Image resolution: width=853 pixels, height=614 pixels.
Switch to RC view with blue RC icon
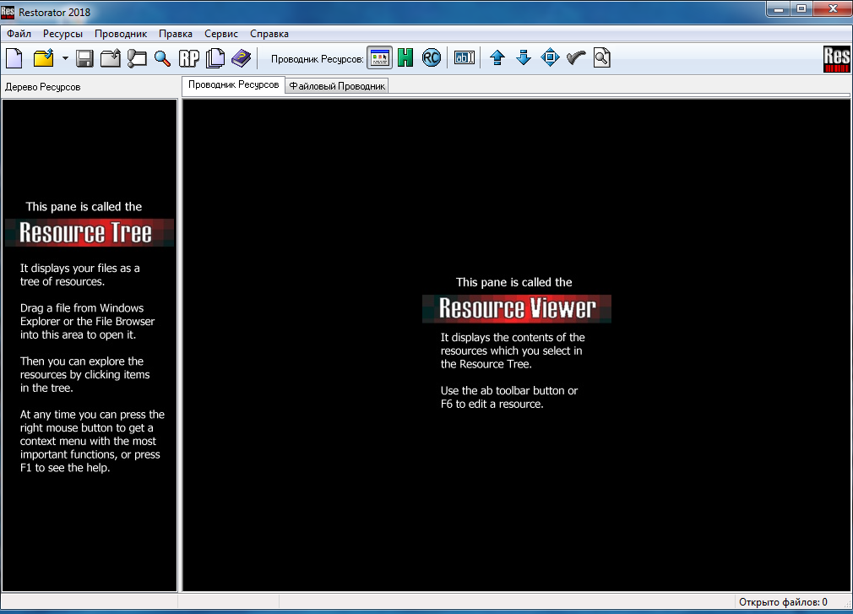coord(432,57)
